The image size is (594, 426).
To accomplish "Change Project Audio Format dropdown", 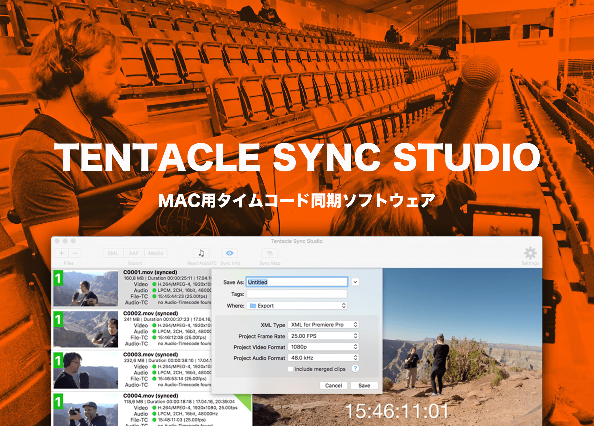I will coord(323,358).
